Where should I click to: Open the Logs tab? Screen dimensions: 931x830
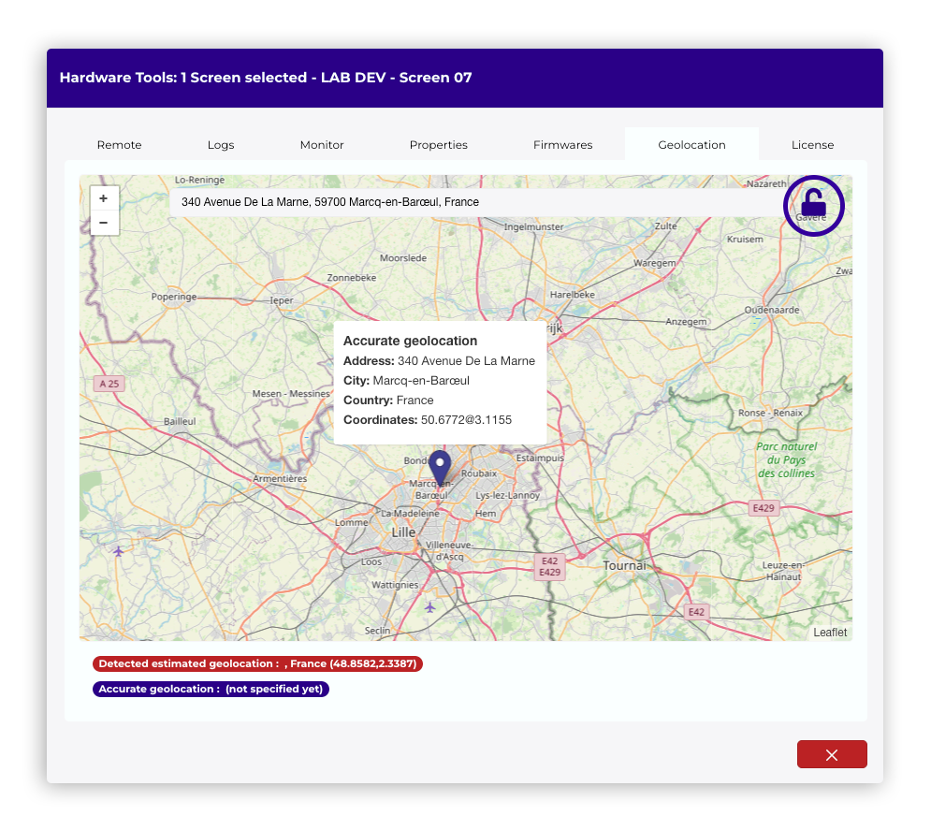221,145
